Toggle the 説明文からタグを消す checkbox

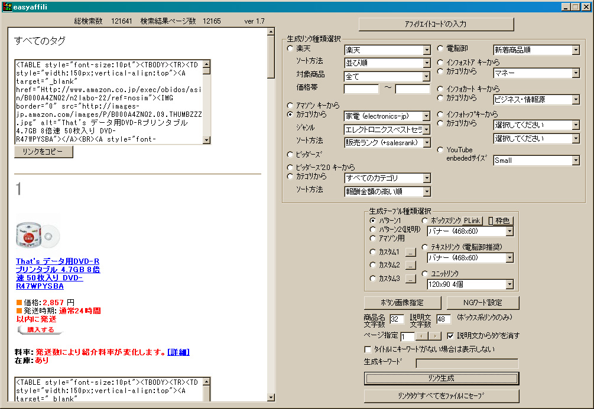(450, 336)
